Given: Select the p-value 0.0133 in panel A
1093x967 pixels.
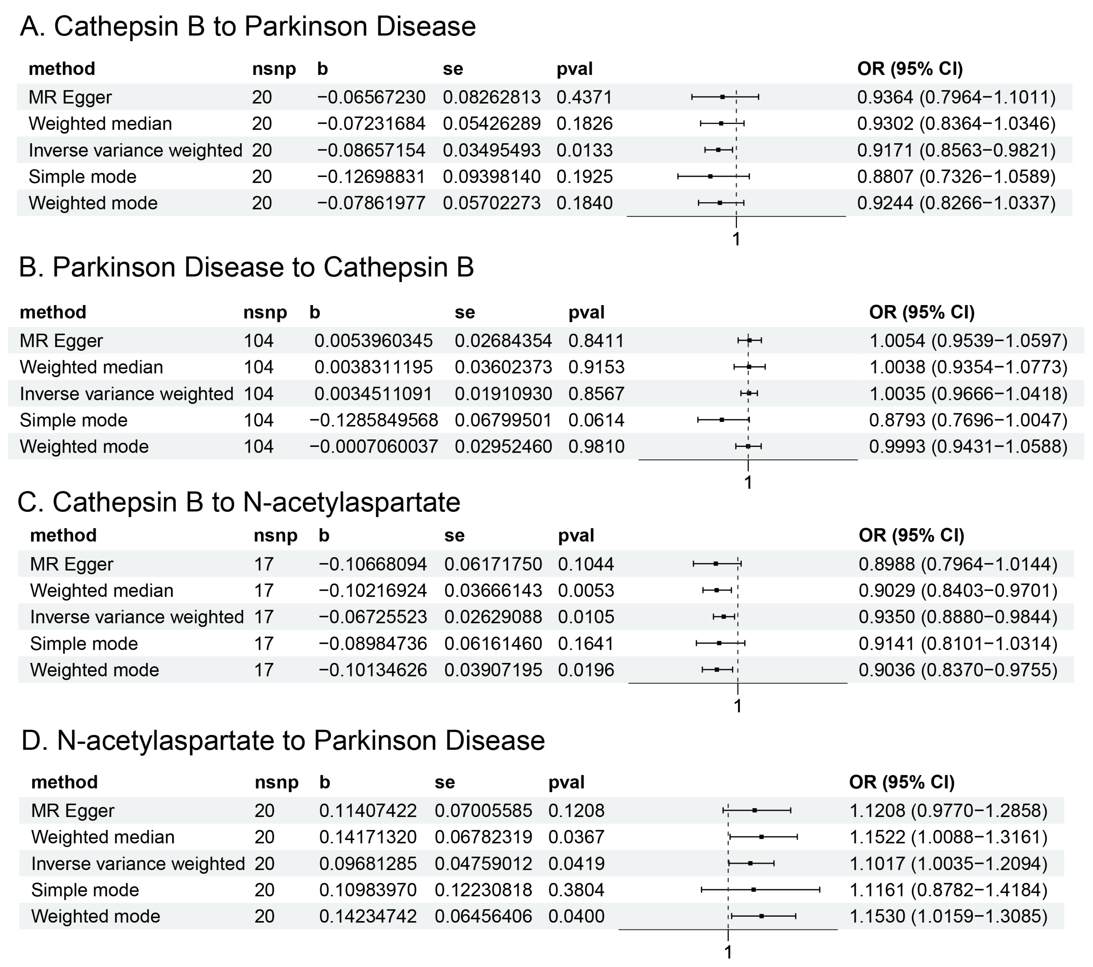Looking at the screenshot, I should point(584,150).
